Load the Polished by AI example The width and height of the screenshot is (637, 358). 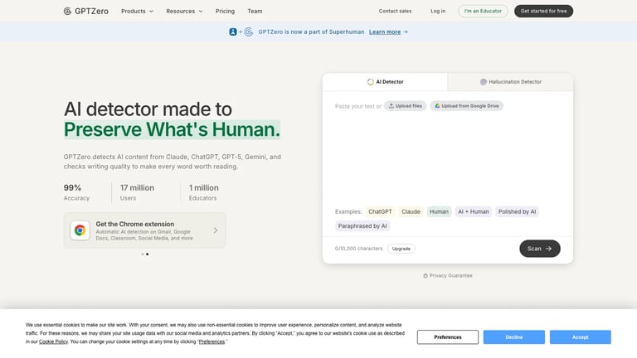[x=517, y=211]
